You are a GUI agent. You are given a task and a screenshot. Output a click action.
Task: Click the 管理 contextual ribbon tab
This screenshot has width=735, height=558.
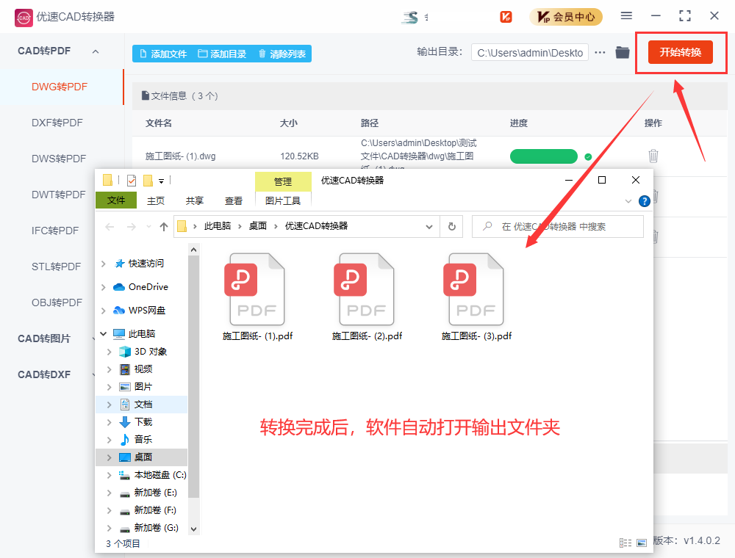[283, 181]
